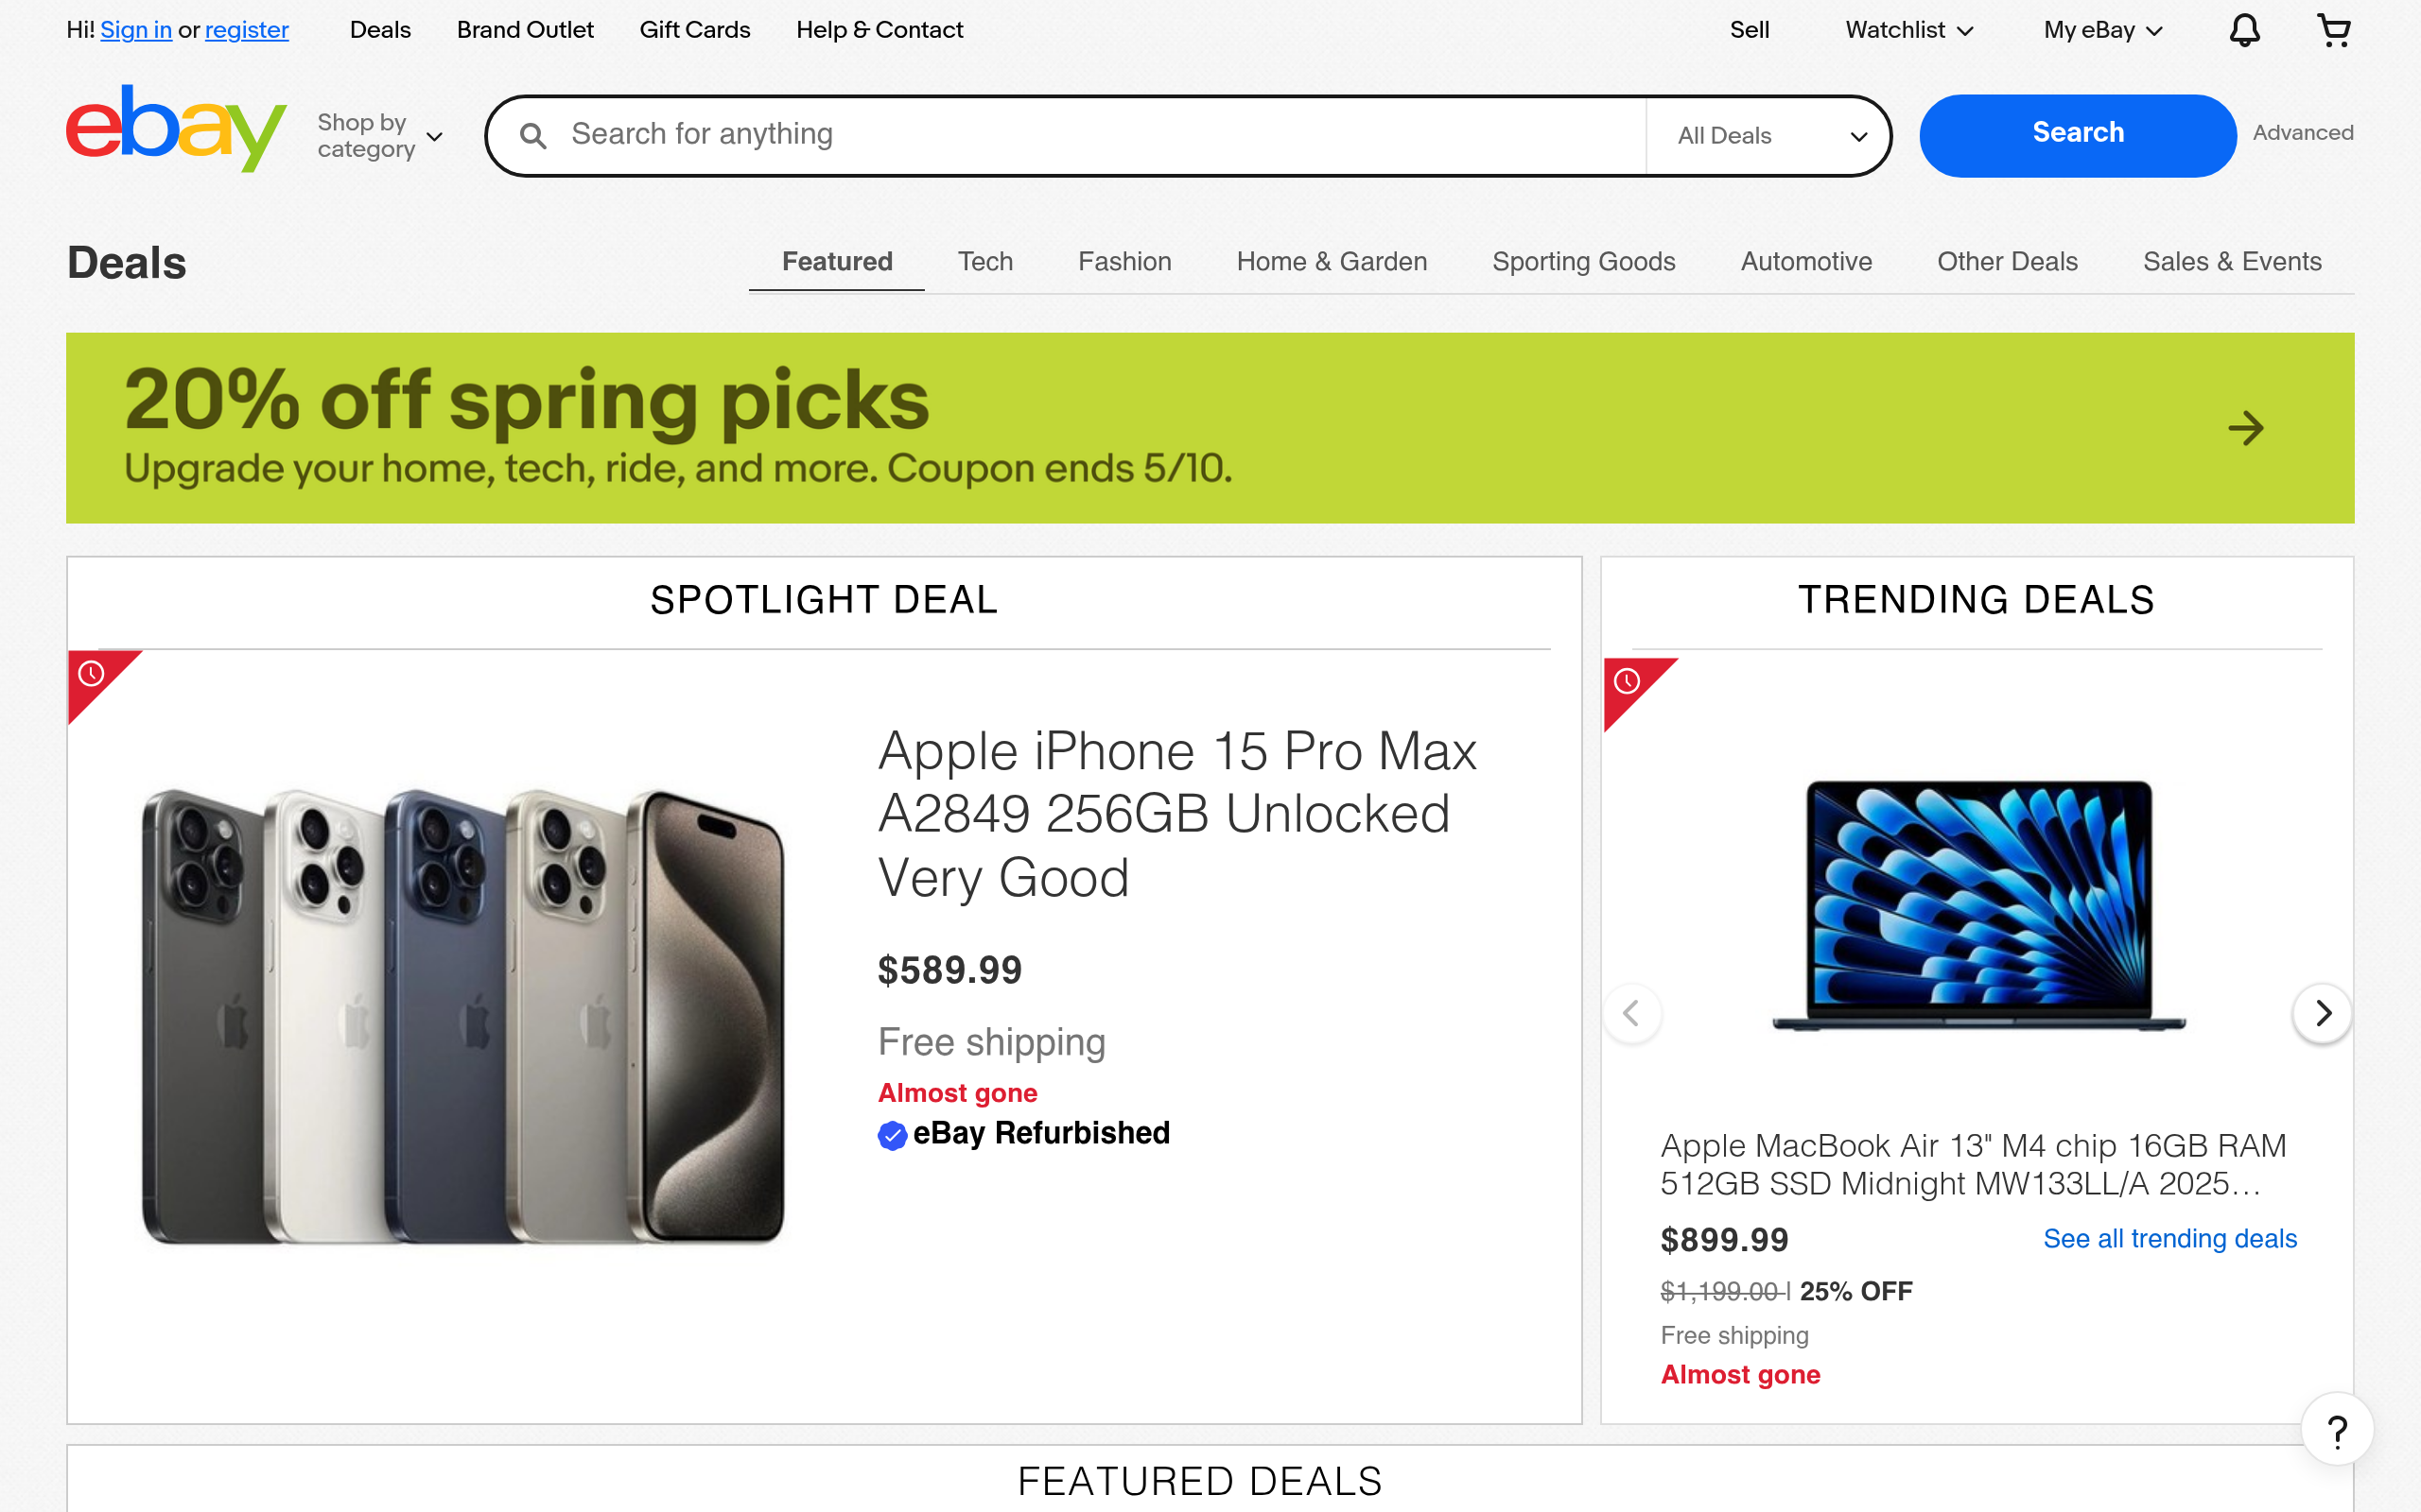Show next trending deal with right arrow
Screen dimensions: 2421x1512
(x=2322, y=1013)
